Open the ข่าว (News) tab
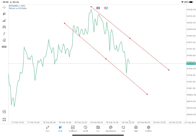The height and width of the screenshot is (137, 196). tap(98, 128)
